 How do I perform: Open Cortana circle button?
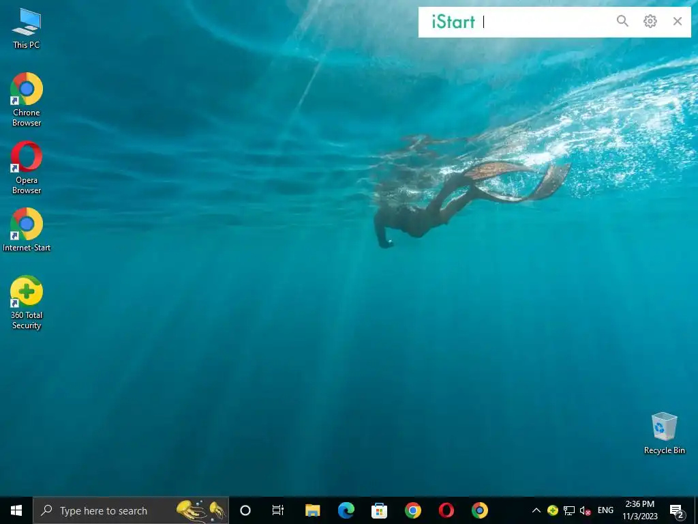[245, 510]
